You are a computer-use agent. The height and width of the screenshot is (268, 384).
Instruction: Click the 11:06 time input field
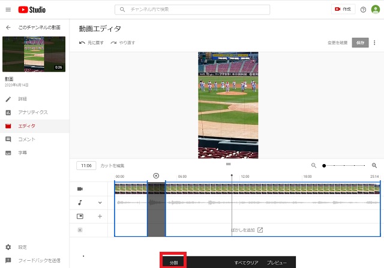coord(86,166)
